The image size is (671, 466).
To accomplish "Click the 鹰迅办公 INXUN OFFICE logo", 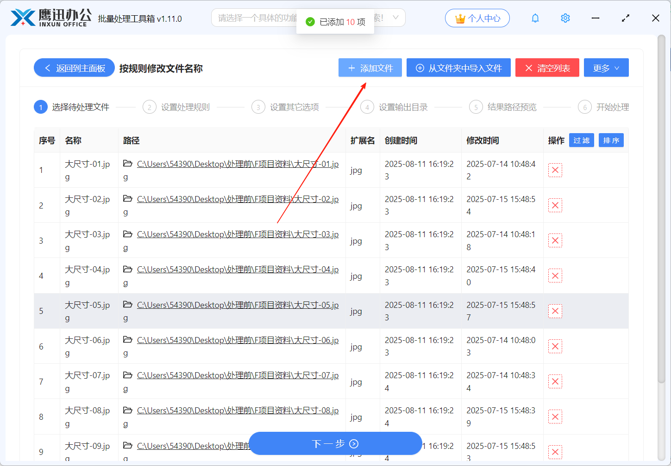I will click(51, 18).
